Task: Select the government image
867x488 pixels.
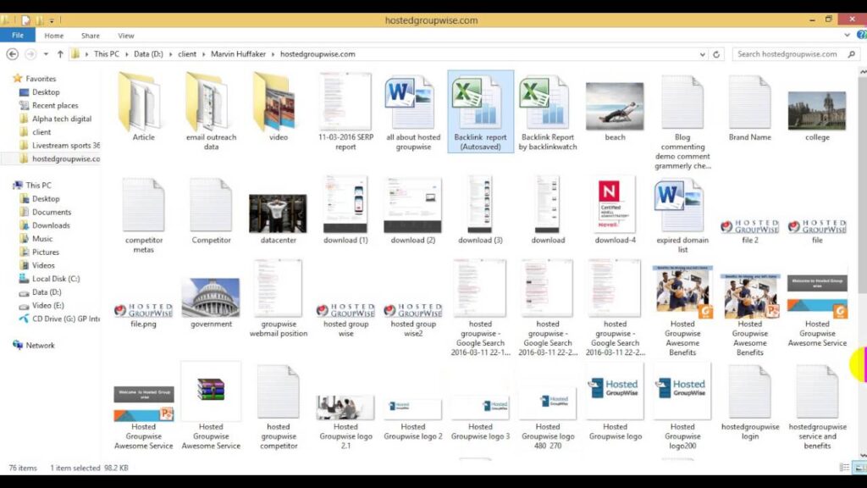Action: pos(211,302)
